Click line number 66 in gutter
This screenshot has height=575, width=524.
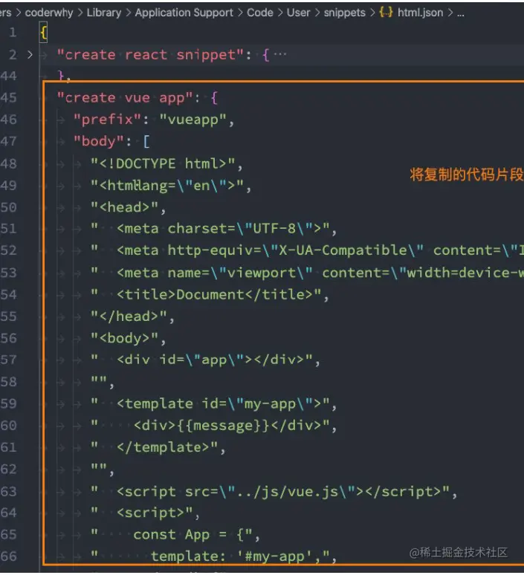9,556
